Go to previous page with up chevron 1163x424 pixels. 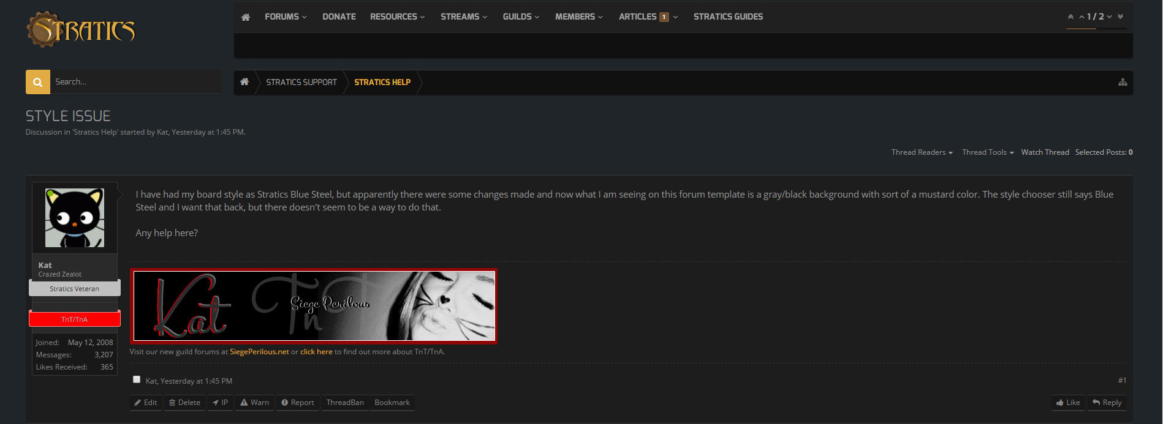tap(1082, 17)
